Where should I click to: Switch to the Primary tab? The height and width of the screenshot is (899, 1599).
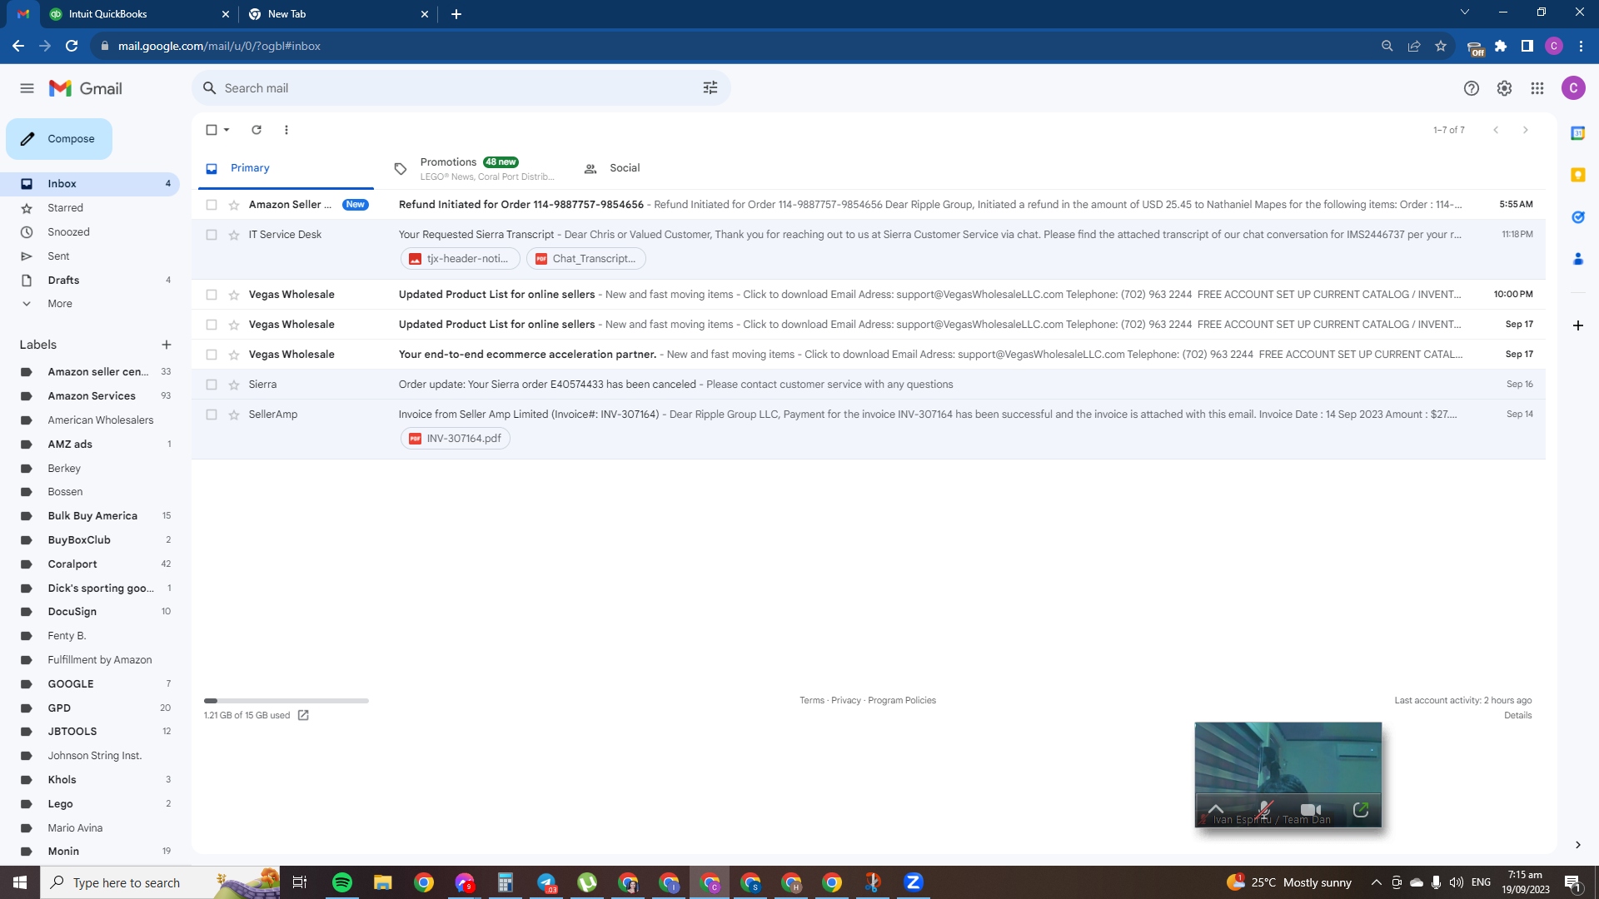286,168
